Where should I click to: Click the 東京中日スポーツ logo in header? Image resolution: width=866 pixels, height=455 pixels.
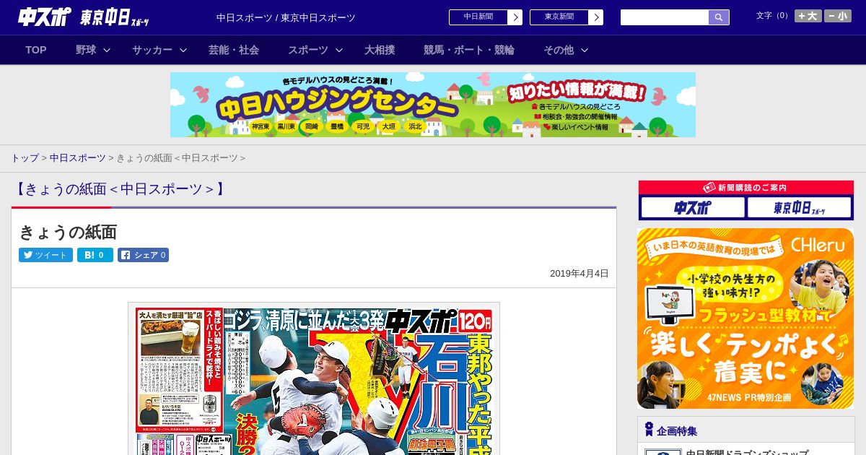click(115, 18)
